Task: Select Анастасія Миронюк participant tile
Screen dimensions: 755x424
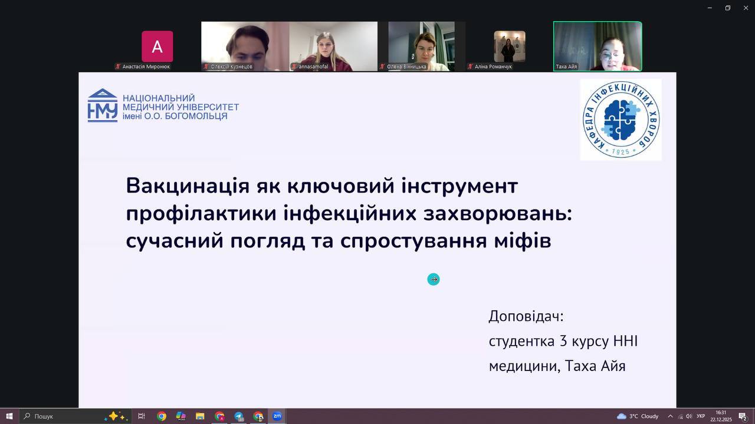Action: (157, 47)
